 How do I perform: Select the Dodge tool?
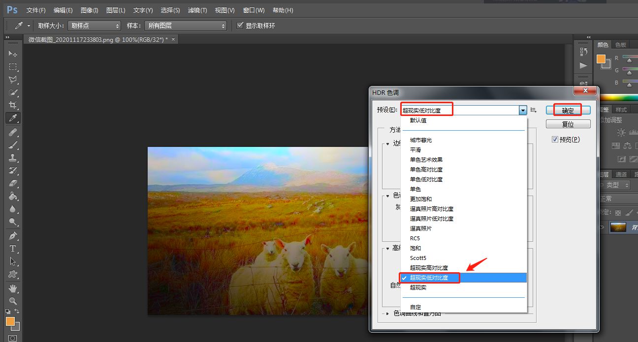(x=13, y=222)
